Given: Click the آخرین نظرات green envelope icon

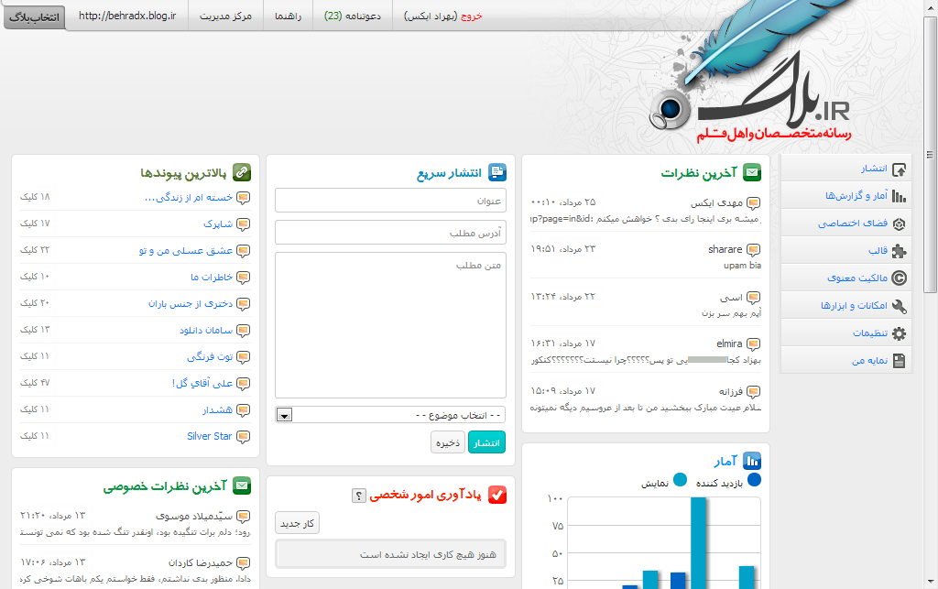Looking at the screenshot, I should pos(752,173).
